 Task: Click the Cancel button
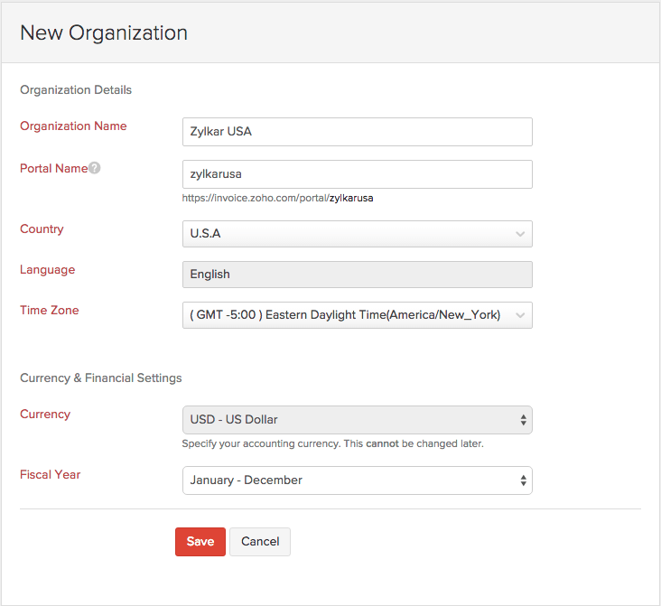[x=260, y=541]
